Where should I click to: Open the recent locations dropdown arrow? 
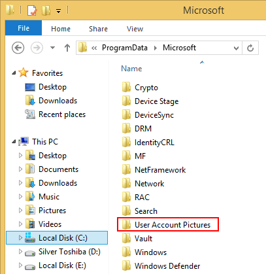[x=52, y=48]
